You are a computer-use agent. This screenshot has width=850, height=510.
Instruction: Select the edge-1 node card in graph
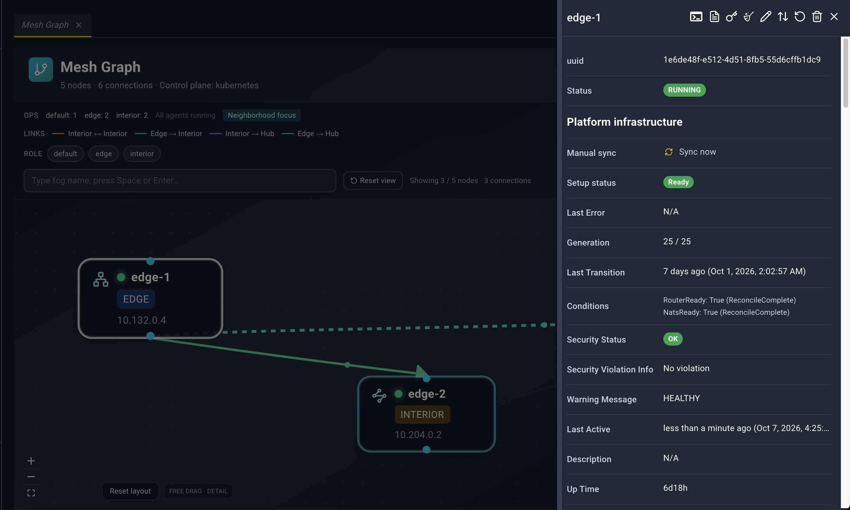[150, 298]
